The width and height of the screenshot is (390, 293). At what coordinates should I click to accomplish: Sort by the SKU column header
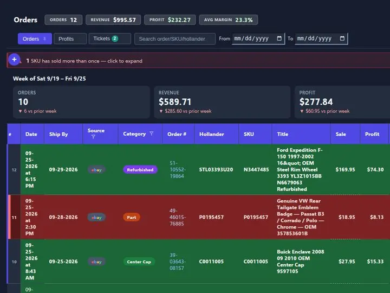(x=255, y=134)
